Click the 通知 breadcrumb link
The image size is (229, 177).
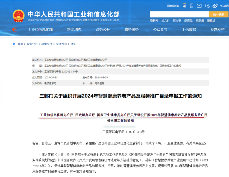(x=73, y=44)
